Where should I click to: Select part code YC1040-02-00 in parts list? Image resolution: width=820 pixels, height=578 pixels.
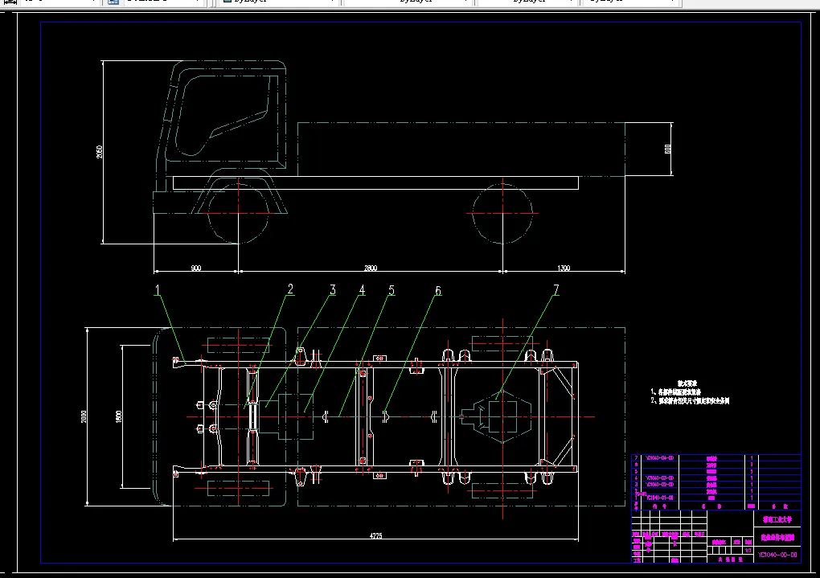[x=660, y=485]
